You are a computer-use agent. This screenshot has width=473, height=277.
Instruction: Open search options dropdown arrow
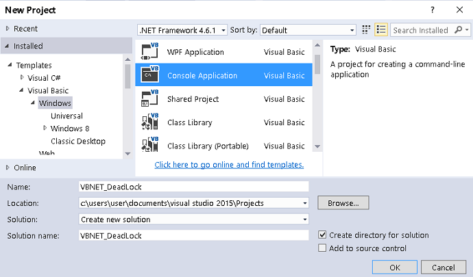467,30
